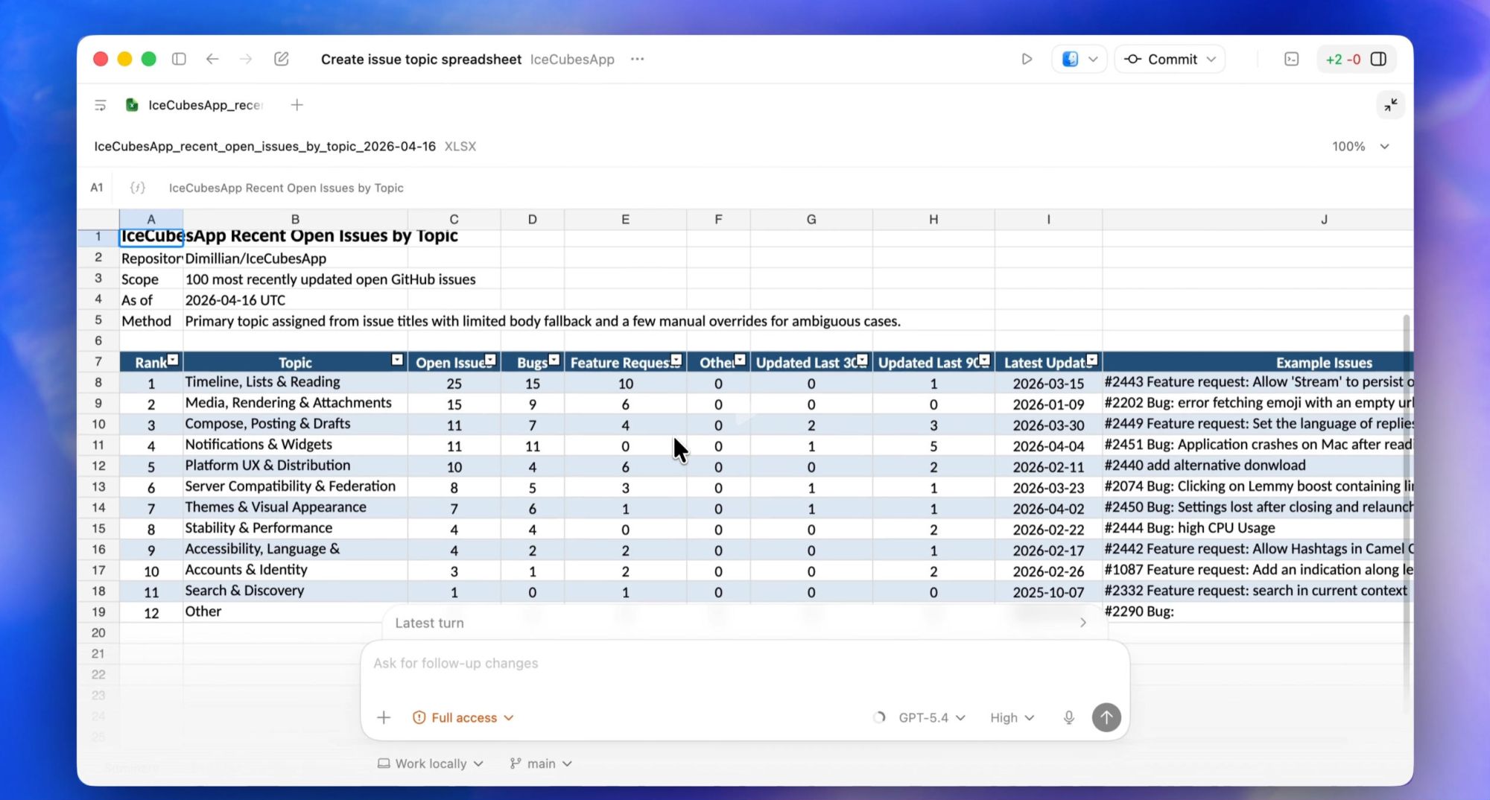Select the IceCubesApp_rece file tab
The height and width of the screenshot is (800, 1490).
point(204,105)
